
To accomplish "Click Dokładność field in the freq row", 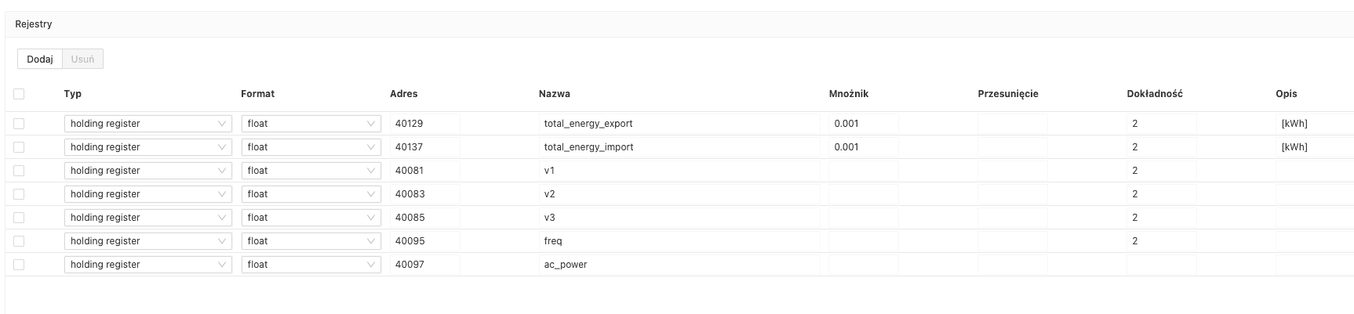I will coord(1161,241).
